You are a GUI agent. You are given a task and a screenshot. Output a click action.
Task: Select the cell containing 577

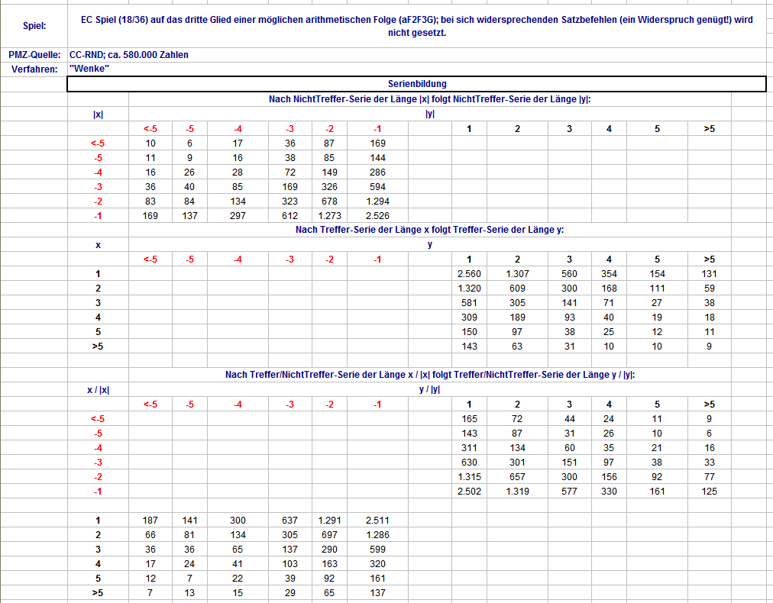pyautogui.click(x=569, y=491)
